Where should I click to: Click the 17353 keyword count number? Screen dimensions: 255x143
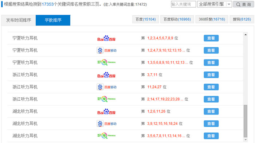coord(48,4)
